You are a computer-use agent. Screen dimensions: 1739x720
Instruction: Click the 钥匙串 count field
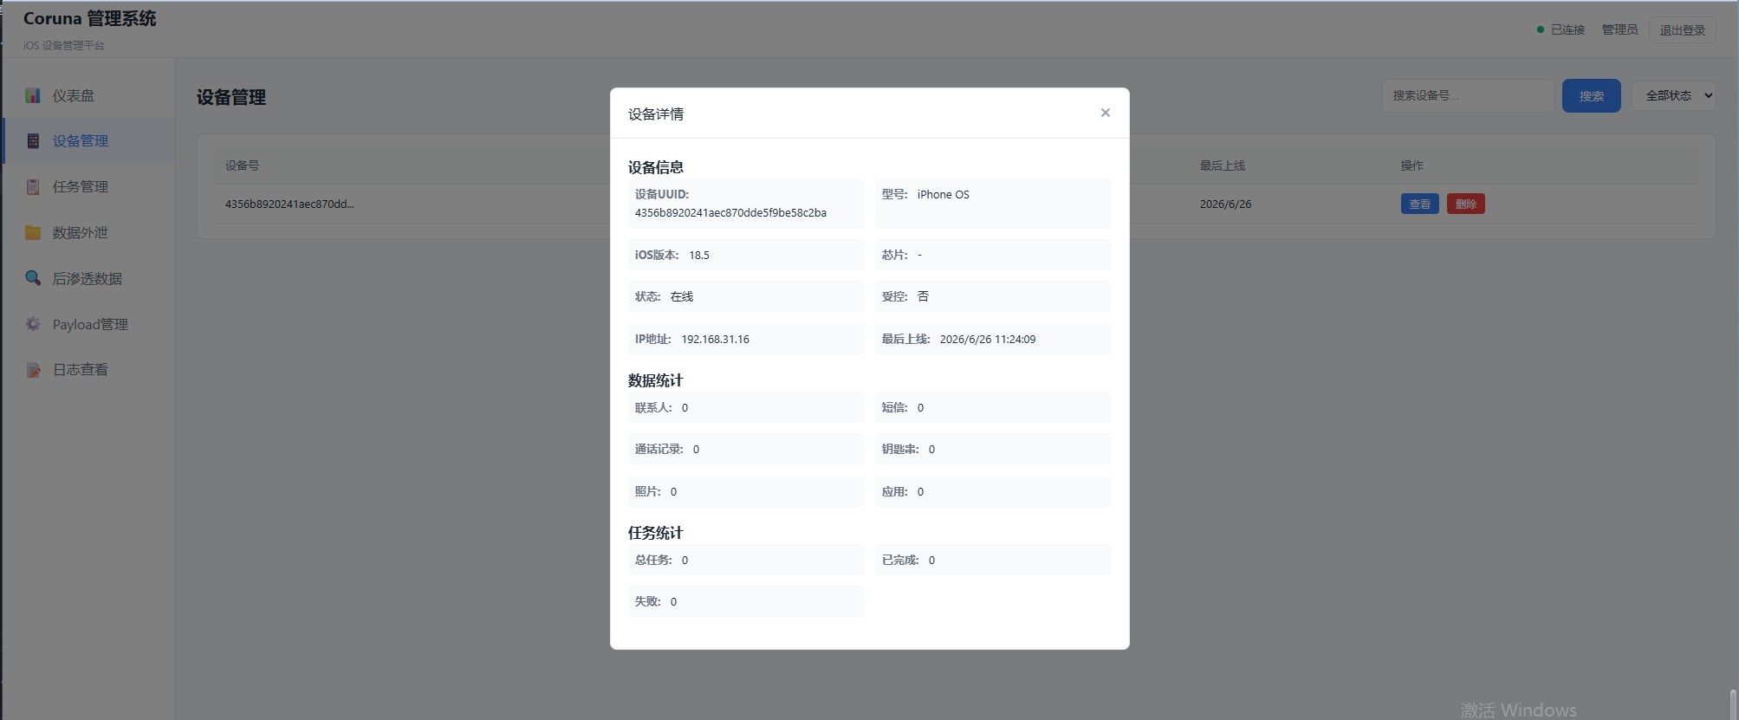point(993,449)
